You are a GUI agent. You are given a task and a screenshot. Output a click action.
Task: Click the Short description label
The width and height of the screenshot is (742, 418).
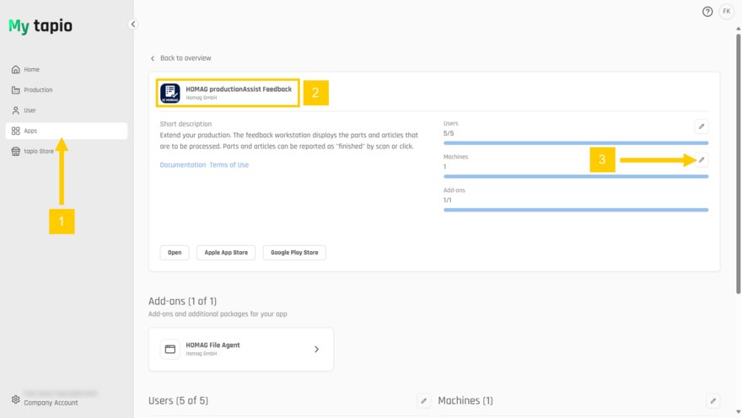tap(185, 124)
